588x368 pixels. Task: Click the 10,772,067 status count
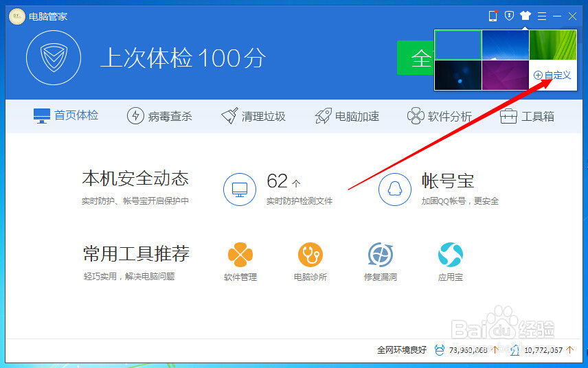point(543,350)
